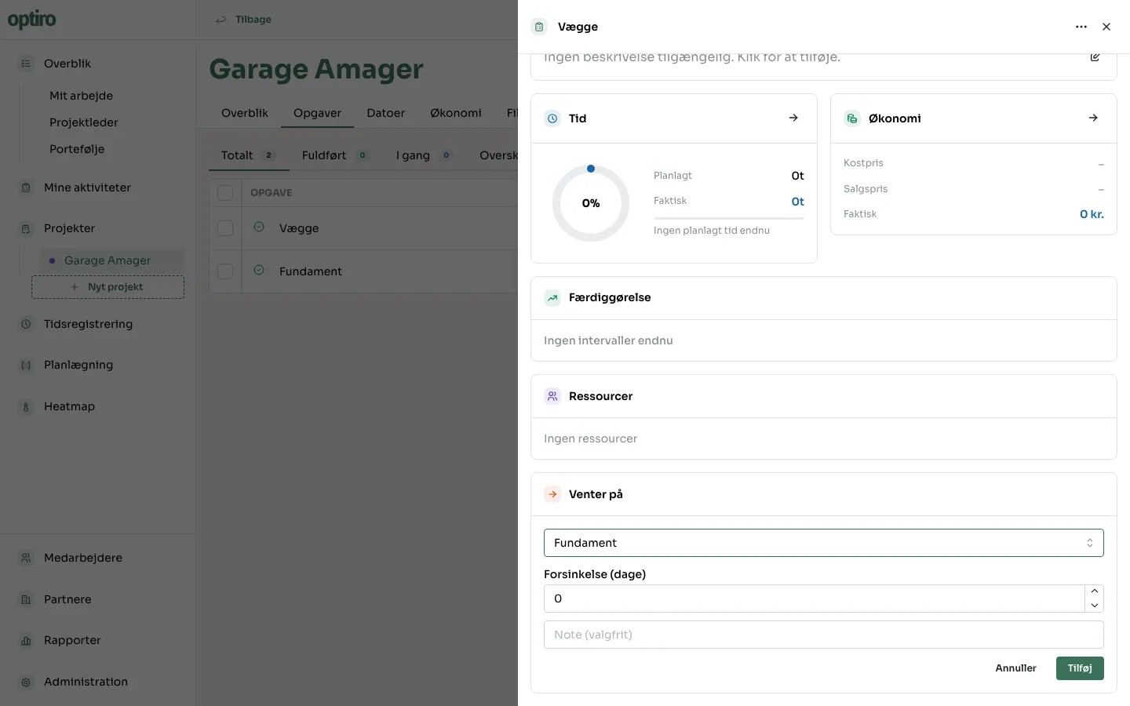This screenshot has height=706, width=1130.
Task: Open the three-dot menu in Vægge panel
Action: tap(1081, 27)
